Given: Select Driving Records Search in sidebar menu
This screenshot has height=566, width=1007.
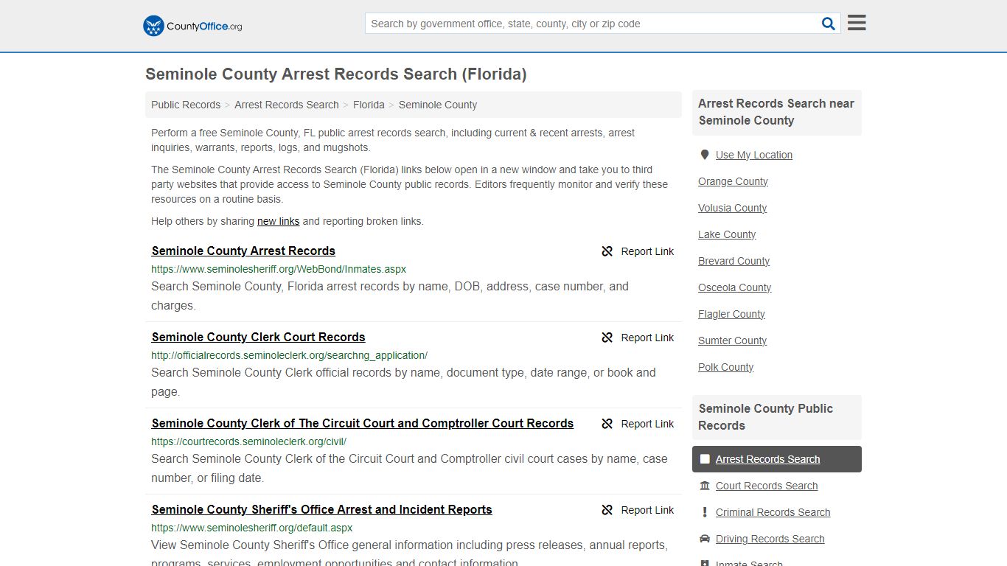Looking at the screenshot, I should tap(770, 539).
